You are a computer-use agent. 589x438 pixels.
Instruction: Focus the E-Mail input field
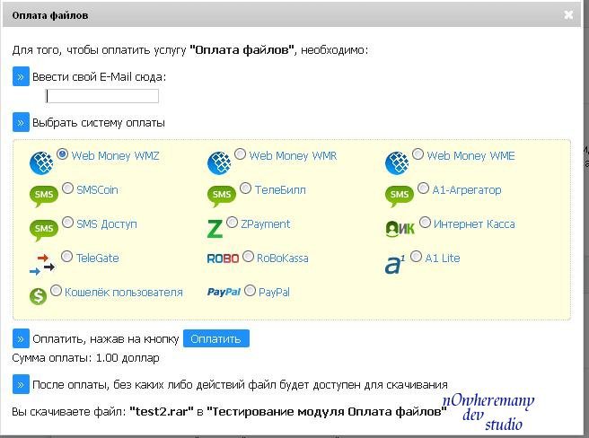click(101, 96)
